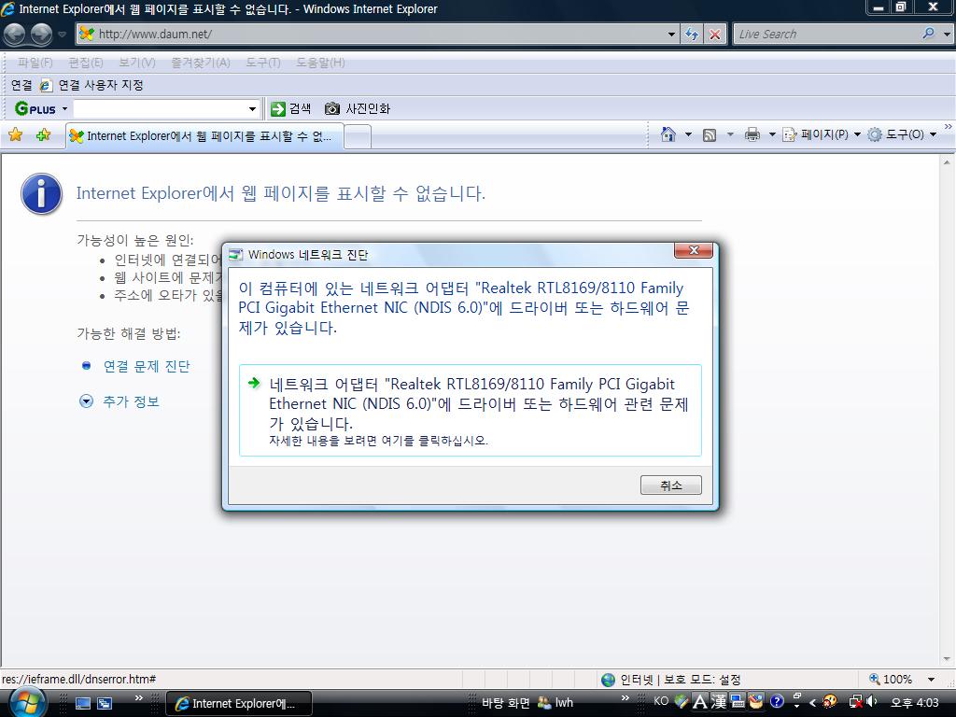
Task: Click the daum.net address bar
Action: pos(378,35)
